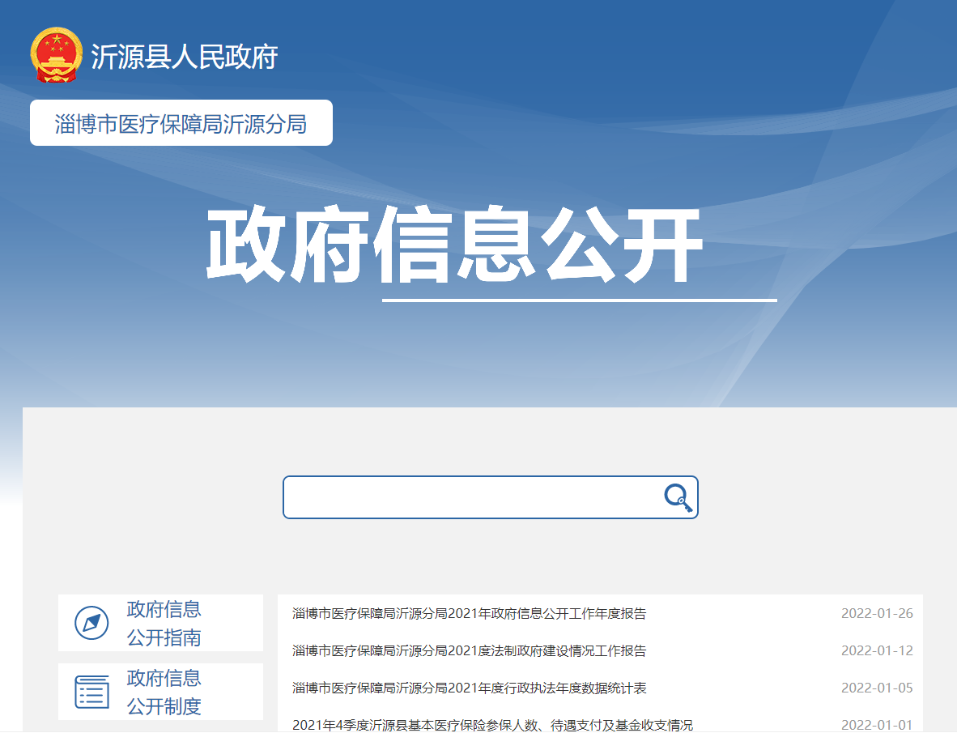Viewport: 957px width, 733px height.
Task: Open 2021年政府信息公开工作年度报告 article
Action: pyautogui.click(x=469, y=613)
